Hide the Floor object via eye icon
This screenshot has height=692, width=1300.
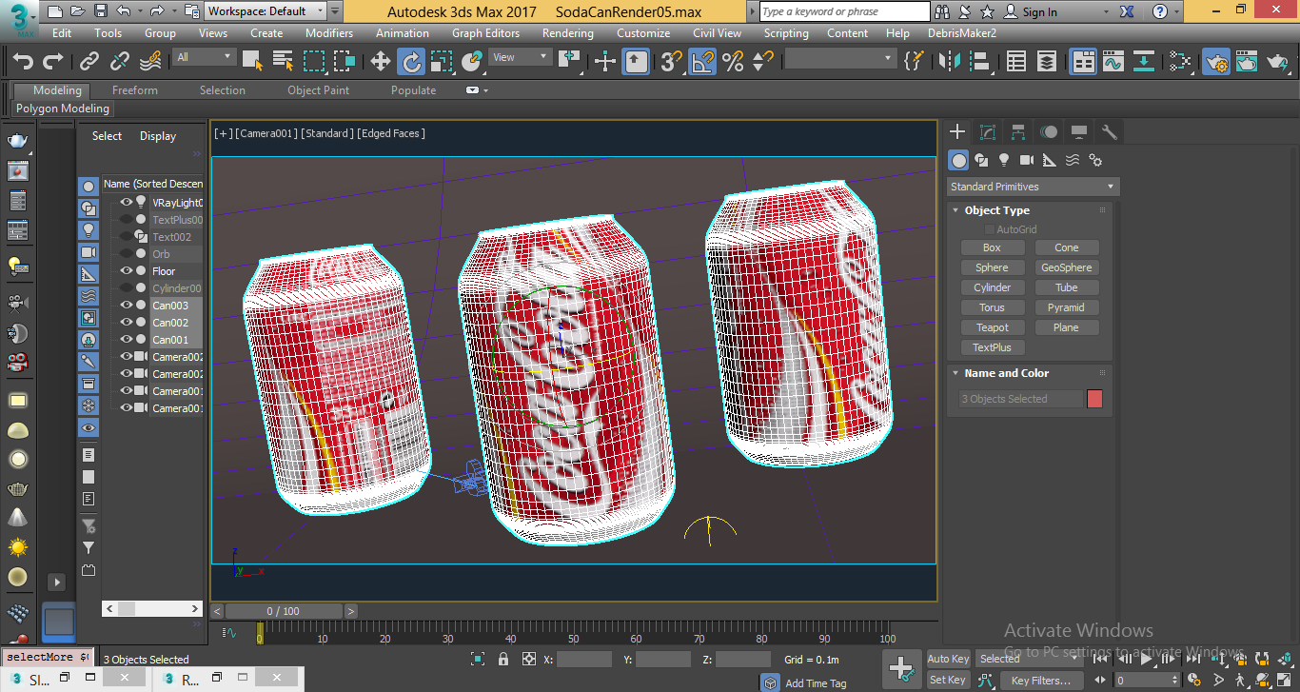coord(127,271)
